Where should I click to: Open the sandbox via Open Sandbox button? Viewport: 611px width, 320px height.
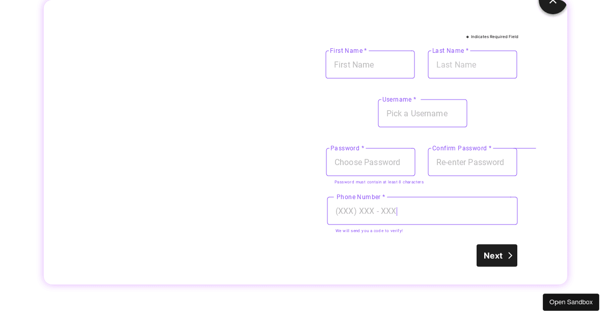(x=571, y=302)
